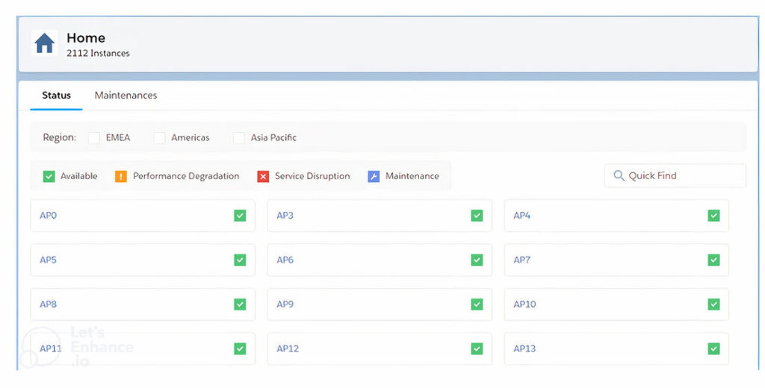Click AP6 green available status icon
The width and height of the screenshot is (765, 388).
477,260
